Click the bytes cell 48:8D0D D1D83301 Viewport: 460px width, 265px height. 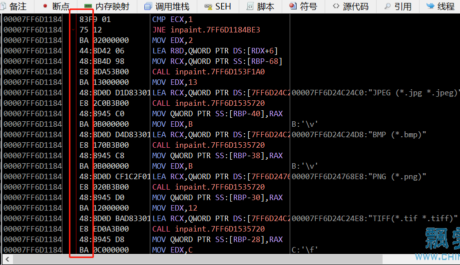coord(115,93)
